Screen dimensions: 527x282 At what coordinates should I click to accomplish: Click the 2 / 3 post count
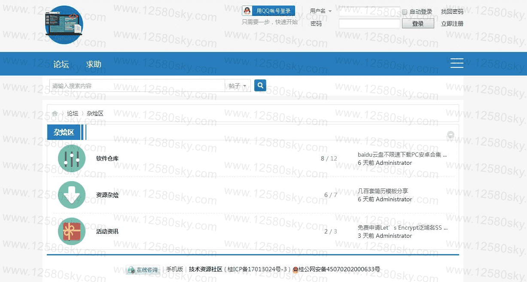pos(331,231)
